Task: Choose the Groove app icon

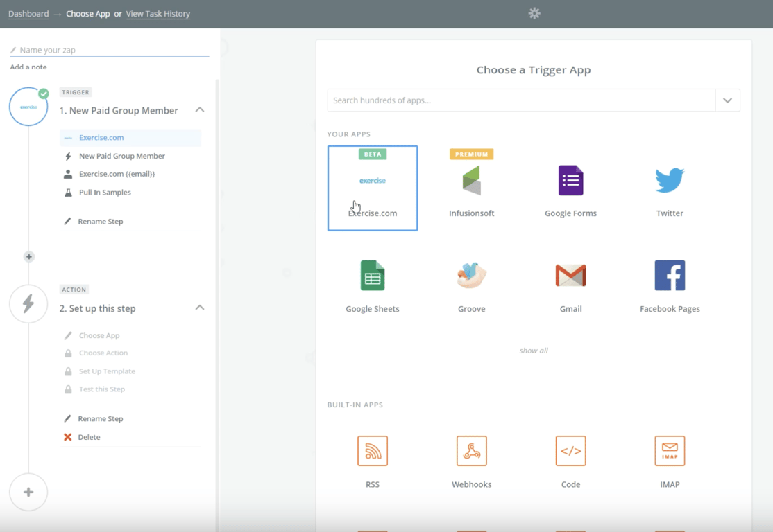Action: pos(471,275)
